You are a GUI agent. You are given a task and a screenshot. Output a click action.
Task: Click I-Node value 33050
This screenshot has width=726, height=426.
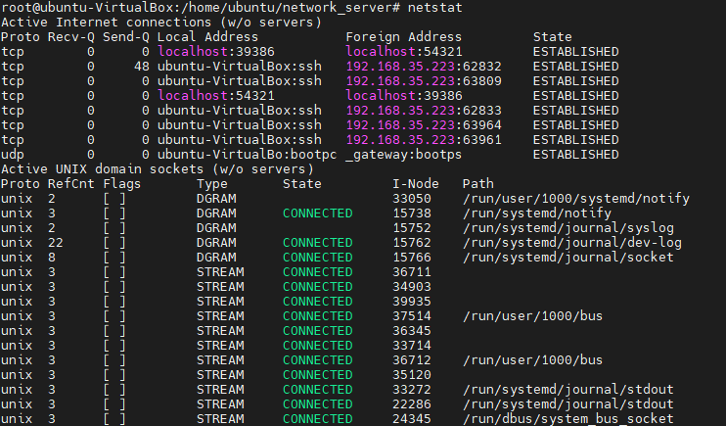point(412,199)
